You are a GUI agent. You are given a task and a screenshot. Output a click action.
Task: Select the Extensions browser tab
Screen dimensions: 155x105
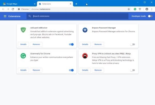pyautogui.click(x=55, y=4)
